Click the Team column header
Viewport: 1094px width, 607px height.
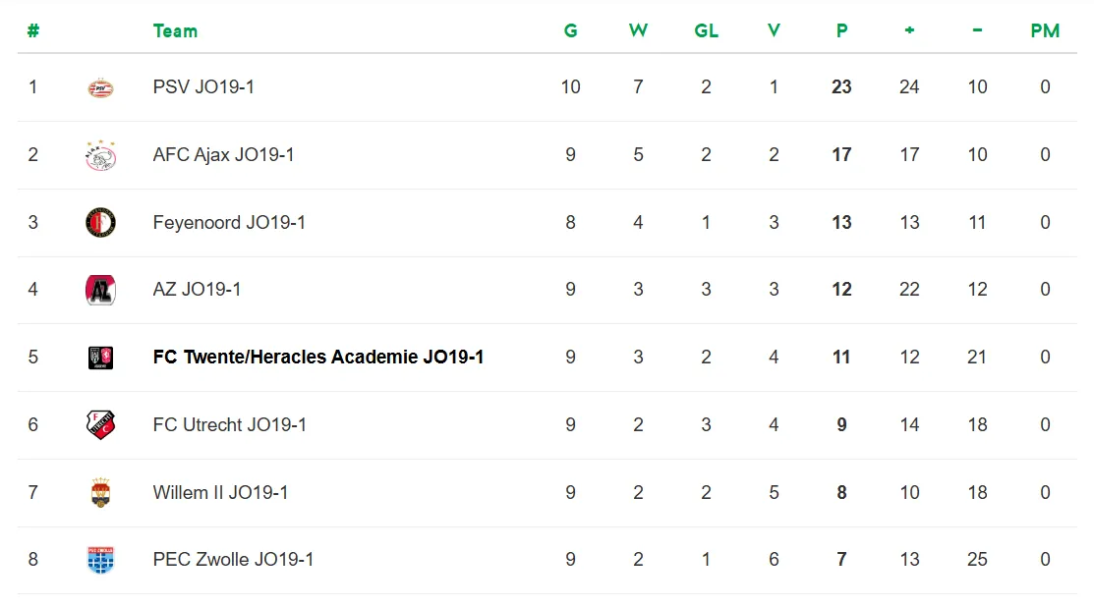coord(175,31)
